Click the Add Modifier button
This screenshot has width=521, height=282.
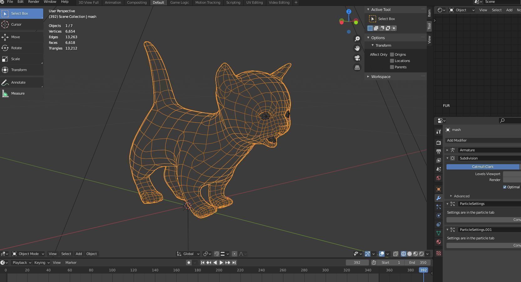click(x=483, y=140)
